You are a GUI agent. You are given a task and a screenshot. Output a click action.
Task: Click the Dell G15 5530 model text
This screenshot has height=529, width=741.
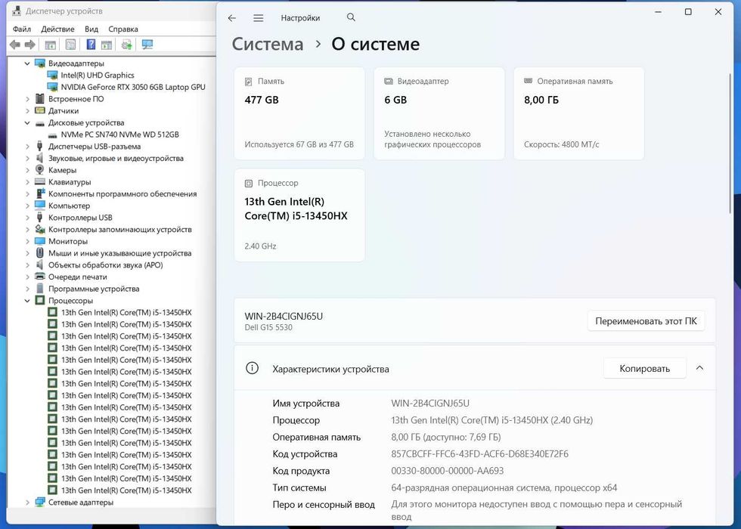[268, 327]
